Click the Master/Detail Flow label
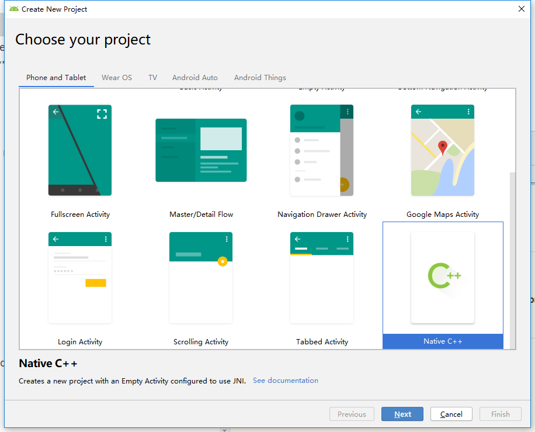The height and width of the screenshot is (432, 535). click(202, 215)
